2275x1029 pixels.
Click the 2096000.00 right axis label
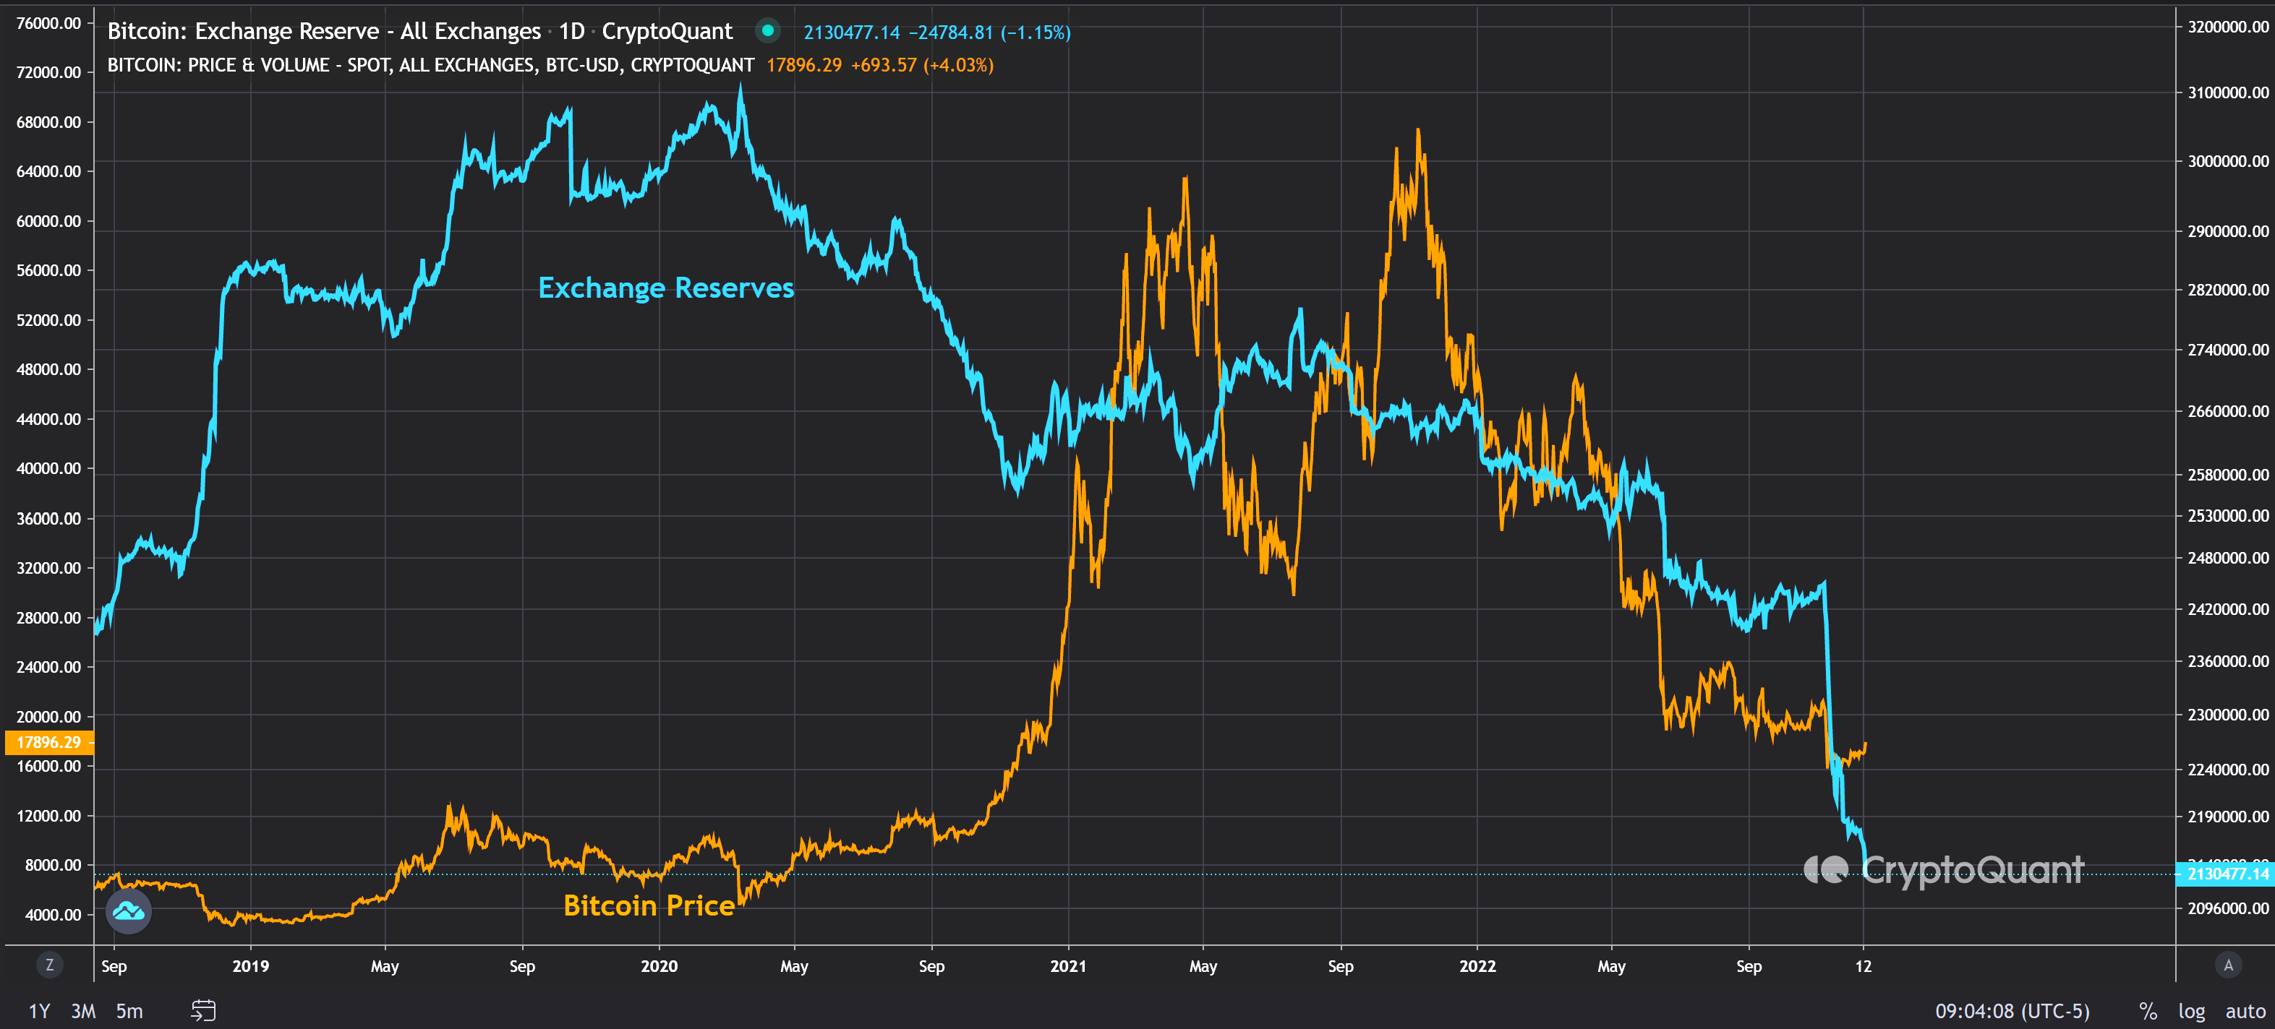click(x=2227, y=908)
